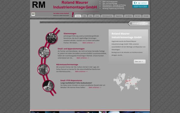Click the envelope email icon
The image size is (180, 113).
pyautogui.click(x=33, y=14)
